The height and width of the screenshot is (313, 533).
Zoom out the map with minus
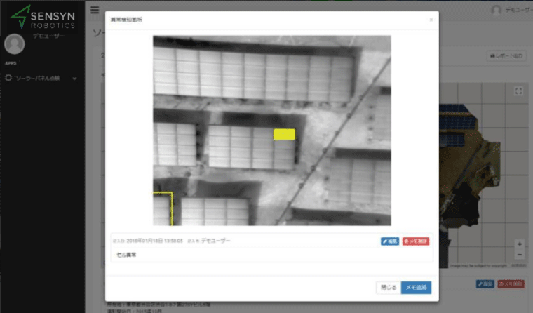pos(519,255)
